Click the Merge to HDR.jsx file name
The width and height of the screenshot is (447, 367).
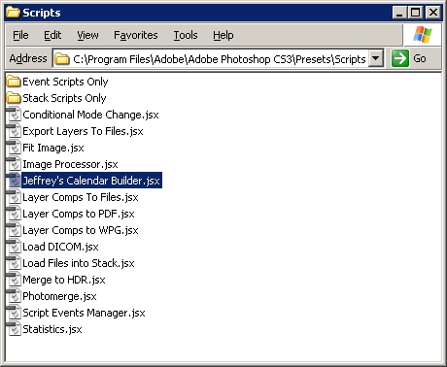coord(64,280)
